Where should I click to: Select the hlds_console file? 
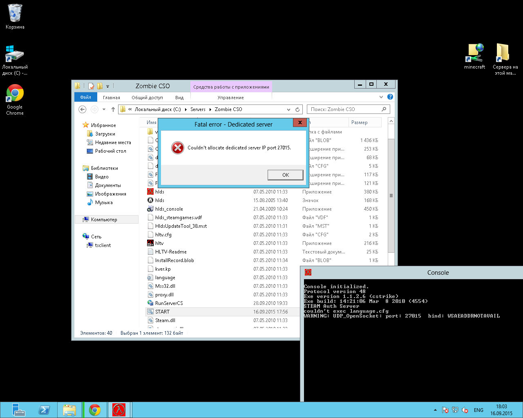pos(263,209)
